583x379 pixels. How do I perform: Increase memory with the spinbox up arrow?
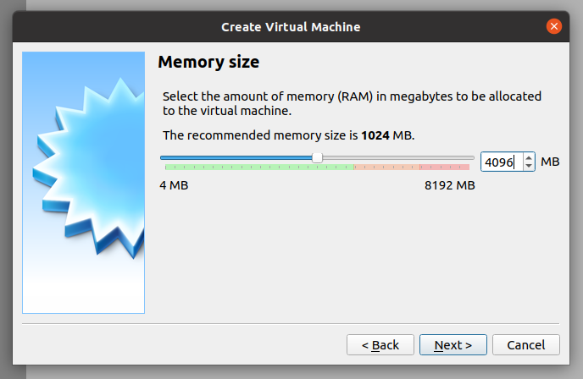pyautogui.click(x=530, y=157)
